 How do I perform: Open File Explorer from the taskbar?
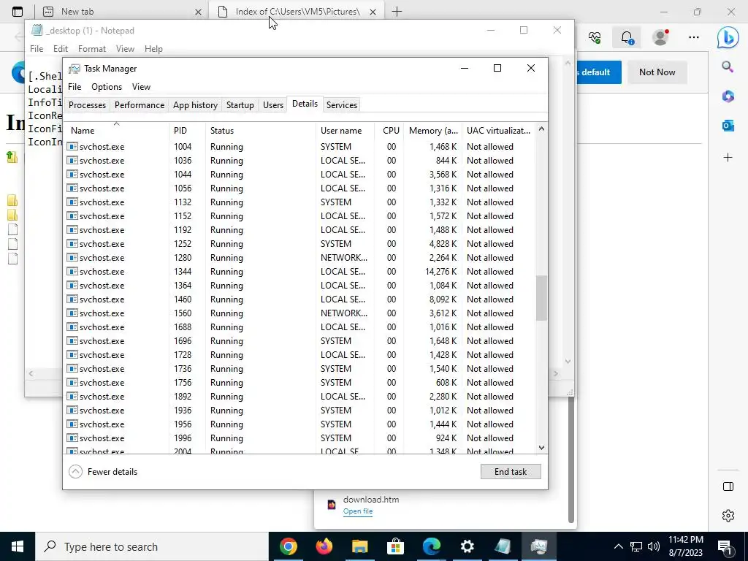359,546
